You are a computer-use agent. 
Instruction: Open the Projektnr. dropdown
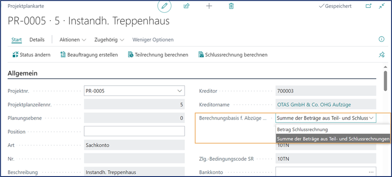[179, 90]
